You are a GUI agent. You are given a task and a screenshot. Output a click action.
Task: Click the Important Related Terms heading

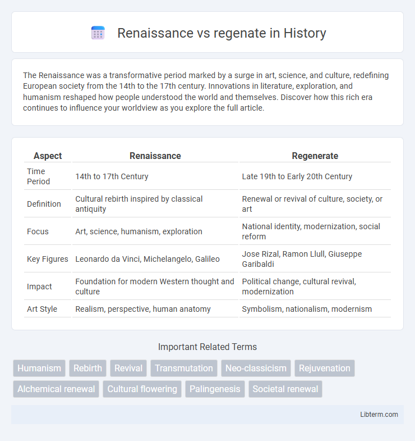pyautogui.click(x=208, y=347)
